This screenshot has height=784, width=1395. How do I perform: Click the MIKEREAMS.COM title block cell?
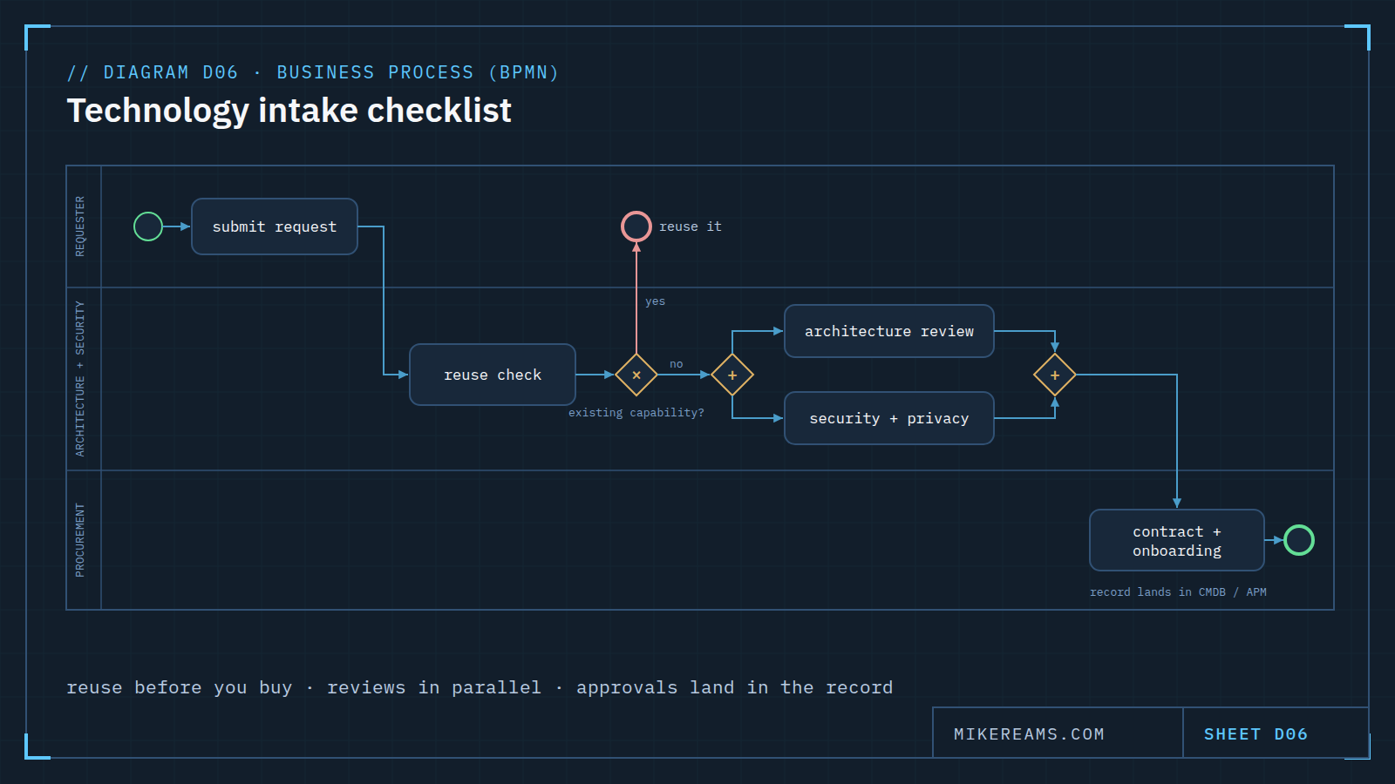(x=1058, y=733)
